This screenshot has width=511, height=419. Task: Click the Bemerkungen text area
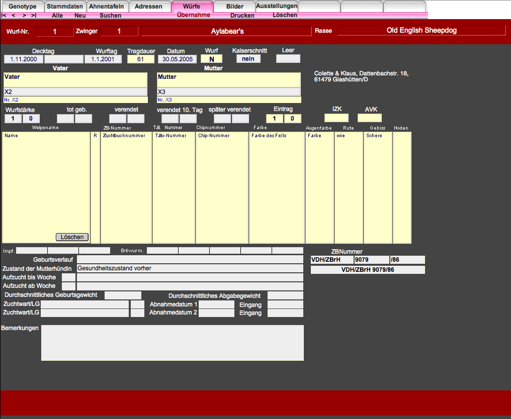pyautogui.click(x=173, y=343)
